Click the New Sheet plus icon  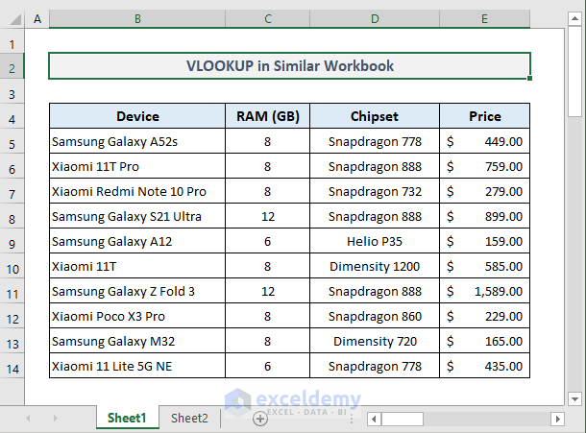point(259,419)
